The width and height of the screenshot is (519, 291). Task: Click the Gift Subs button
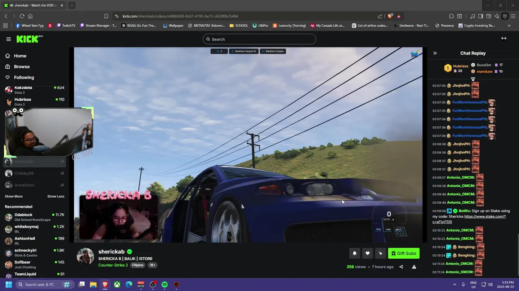click(x=403, y=253)
